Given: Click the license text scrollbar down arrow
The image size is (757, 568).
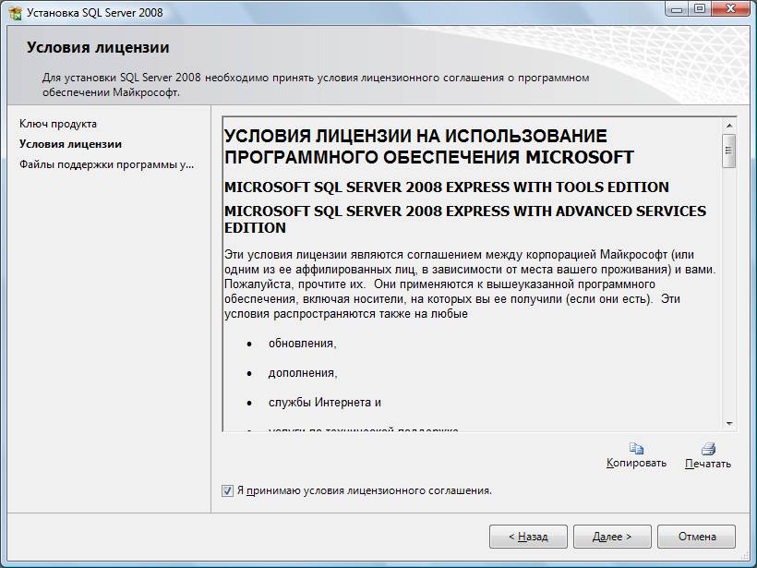Looking at the screenshot, I should pos(728,423).
